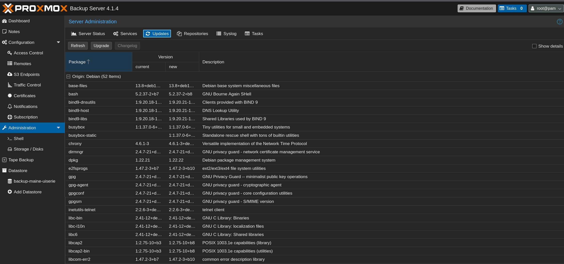Click the Server Administration title

point(93,22)
